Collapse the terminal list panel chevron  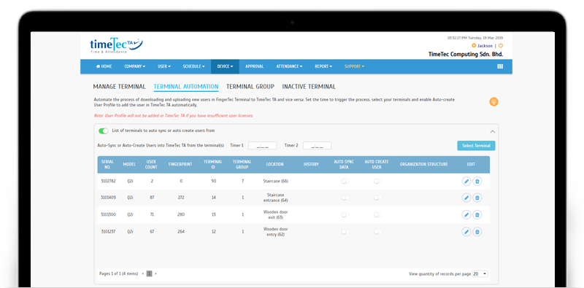point(492,131)
